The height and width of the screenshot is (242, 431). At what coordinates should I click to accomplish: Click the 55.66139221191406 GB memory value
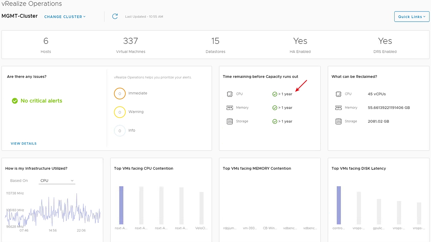(x=389, y=108)
